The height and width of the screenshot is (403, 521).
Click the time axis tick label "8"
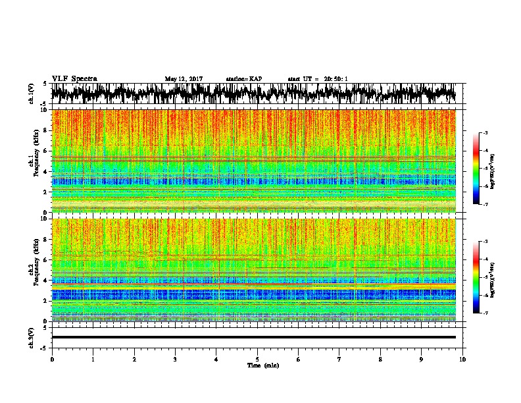[x=380, y=360]
